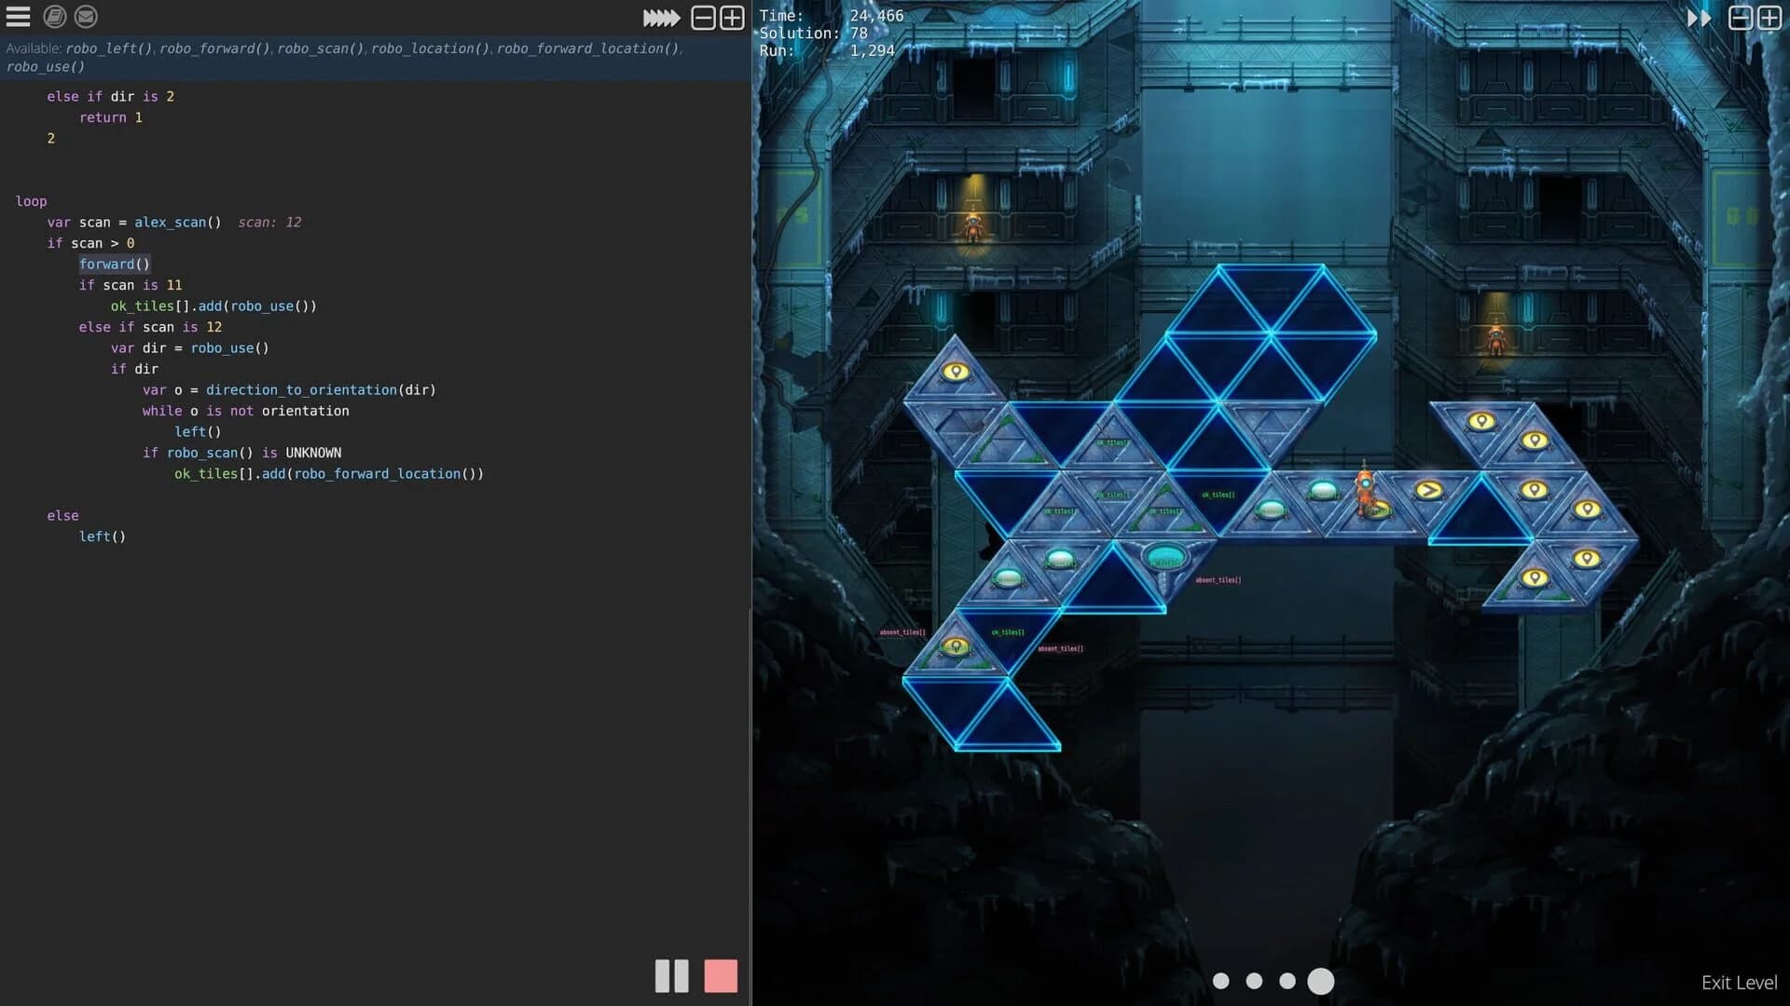Screen dimensions: 1790x1006
Task: Click the robot character on the tile bridge
Action: click(1364, 489)
